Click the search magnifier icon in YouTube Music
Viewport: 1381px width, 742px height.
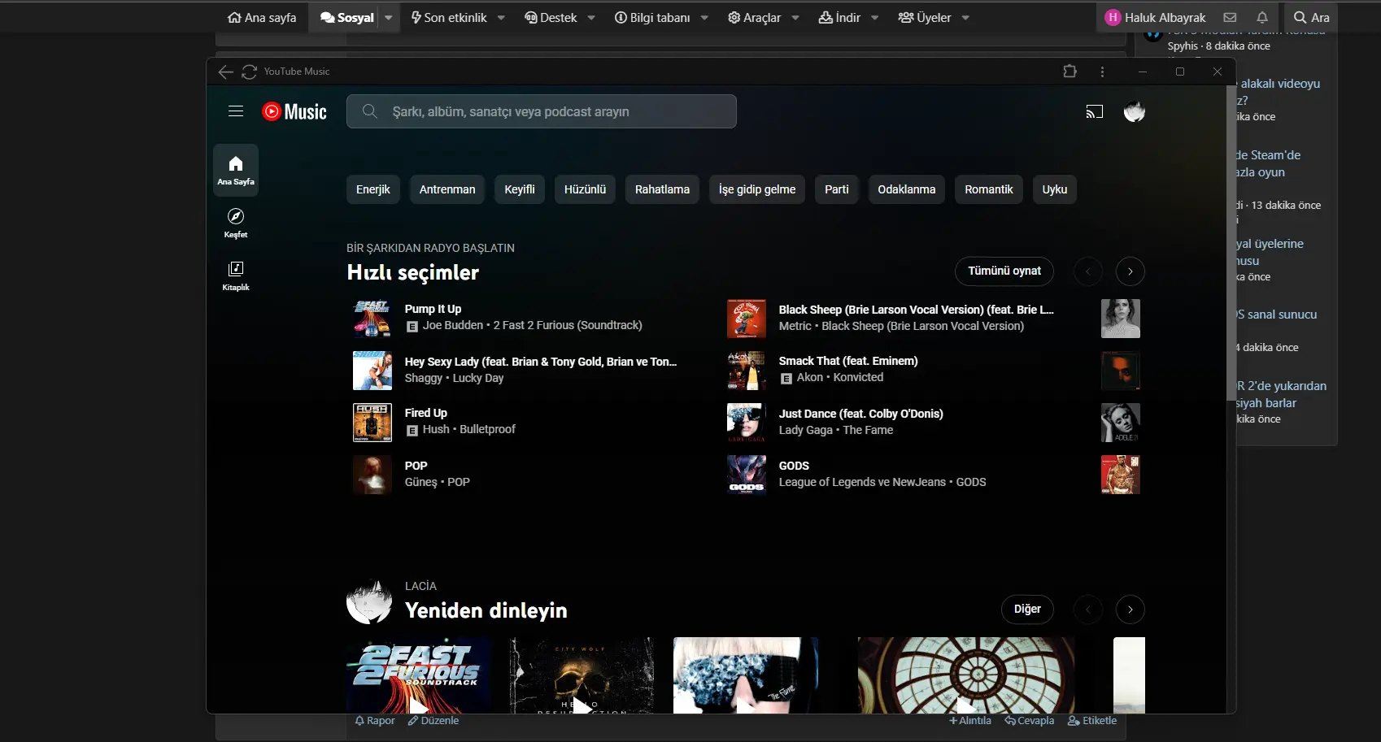369,111
